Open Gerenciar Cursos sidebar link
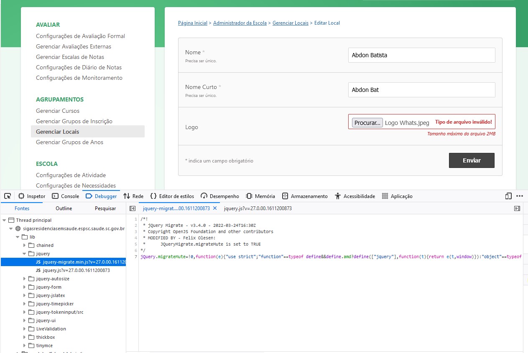Viewport: 528px width, 353px height. point(58,111)
